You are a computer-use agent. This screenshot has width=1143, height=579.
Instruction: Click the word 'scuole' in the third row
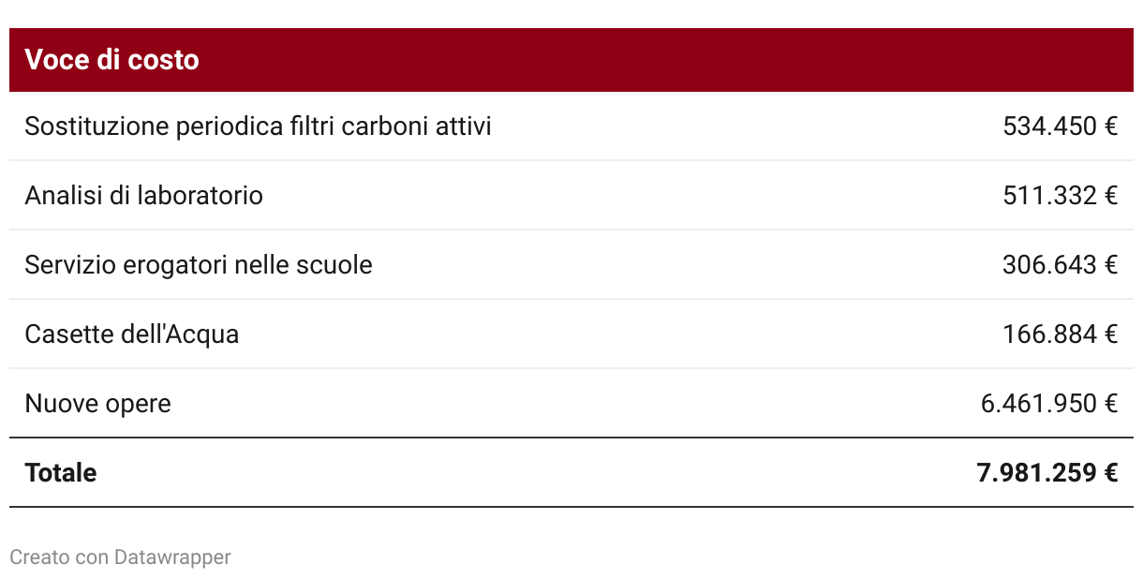[334, 264]
